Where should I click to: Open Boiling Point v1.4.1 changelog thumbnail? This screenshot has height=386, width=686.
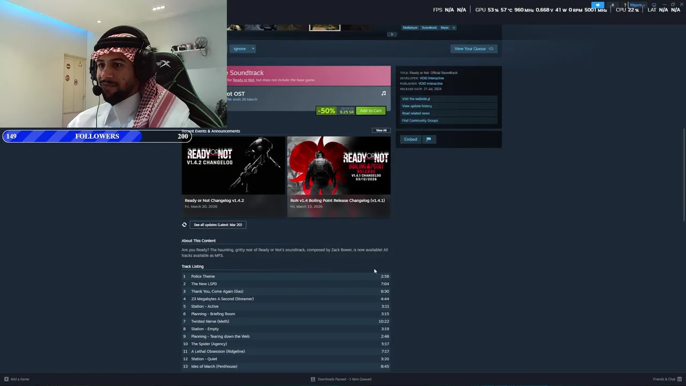click(x=339, y=165)
